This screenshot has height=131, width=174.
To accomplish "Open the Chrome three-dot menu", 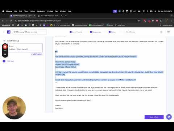I will pyautogui.click(x=171, y=21).
